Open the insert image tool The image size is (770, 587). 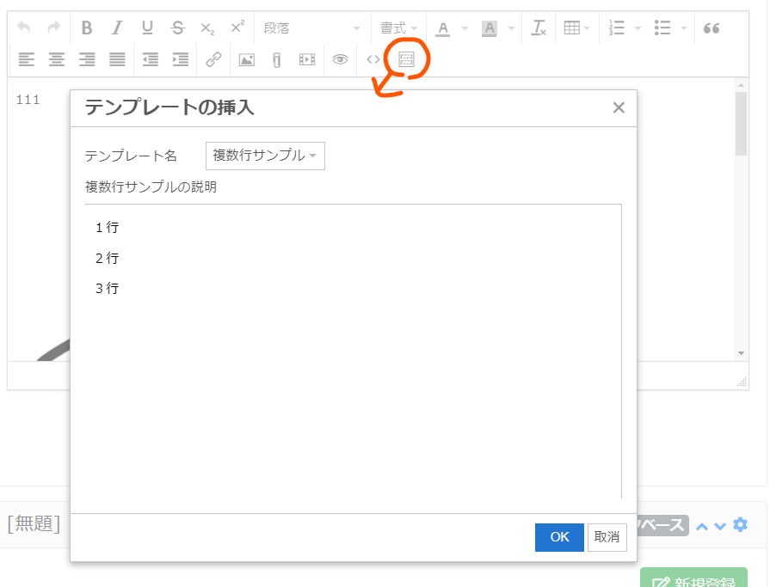pyautogui.click(x=246, y=59)
